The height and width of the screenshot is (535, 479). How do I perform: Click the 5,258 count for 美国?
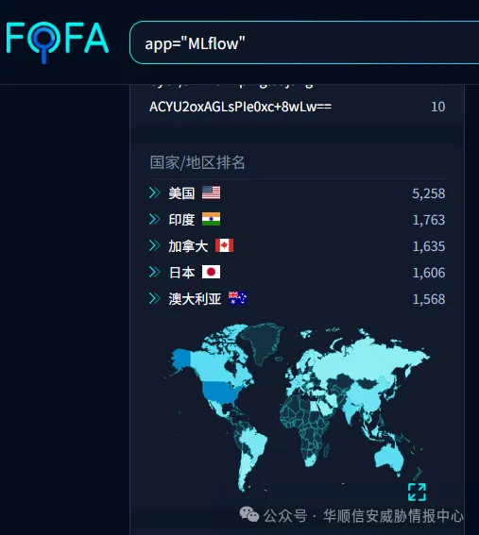pos(428,193)
